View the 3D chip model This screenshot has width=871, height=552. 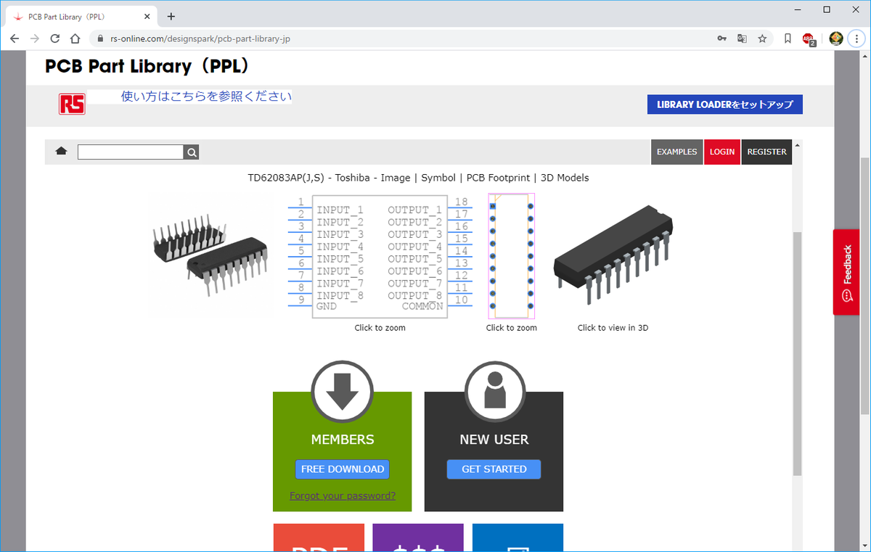click(613, 255)
